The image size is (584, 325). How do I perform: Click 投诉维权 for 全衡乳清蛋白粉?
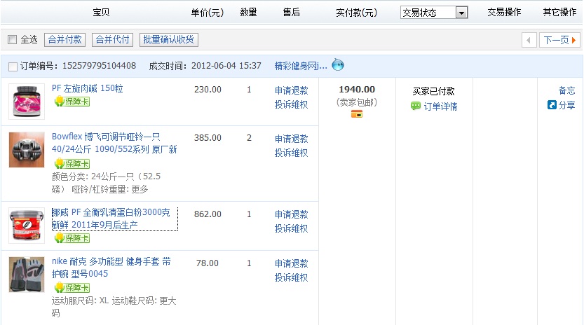point(291,228)
